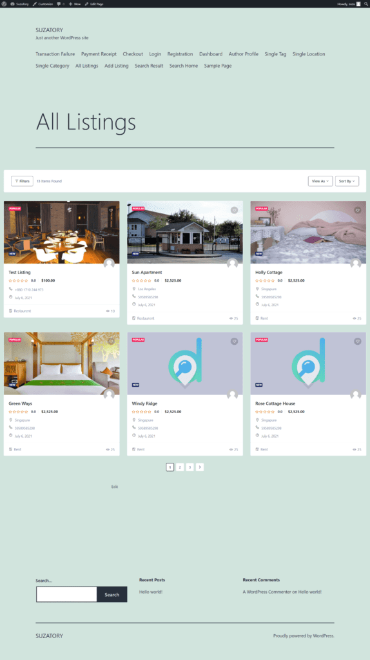Click the POPULAR badge on Rose Cottage House
This screenshot has width=370, height=660.
(x=262, y=340)
